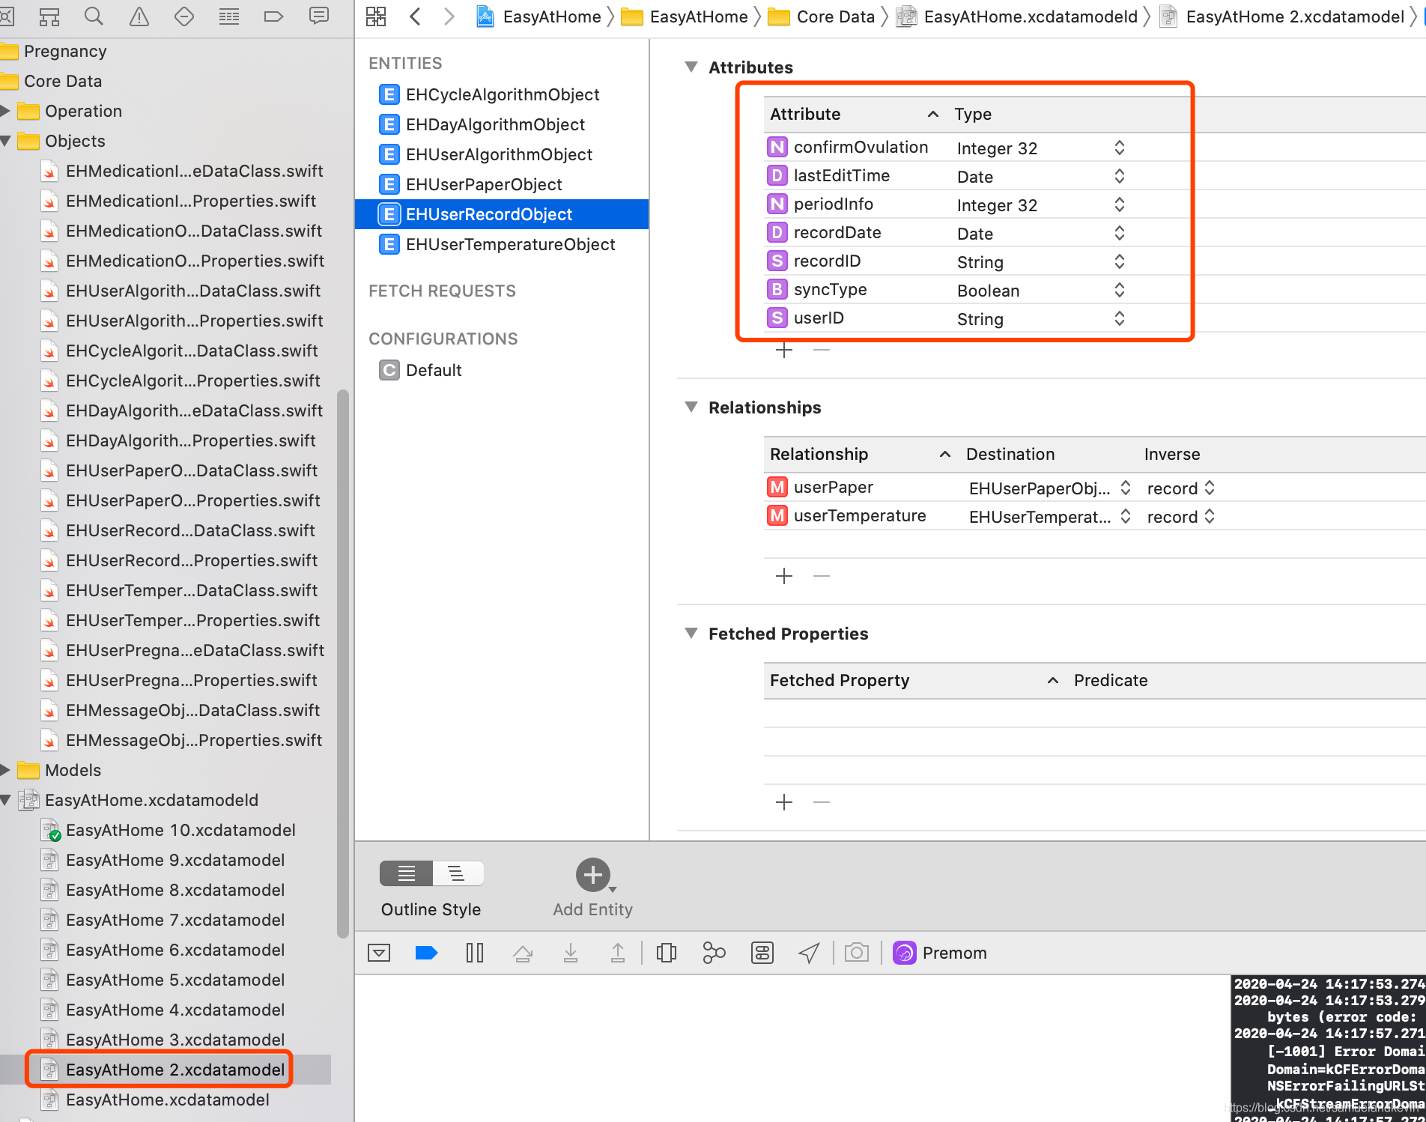Open the Debug Memory Graph icon

pyautogui.click(x=714, y=953)
